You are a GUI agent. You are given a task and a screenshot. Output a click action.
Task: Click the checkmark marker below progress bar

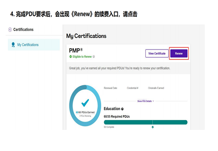click(153, 127)
